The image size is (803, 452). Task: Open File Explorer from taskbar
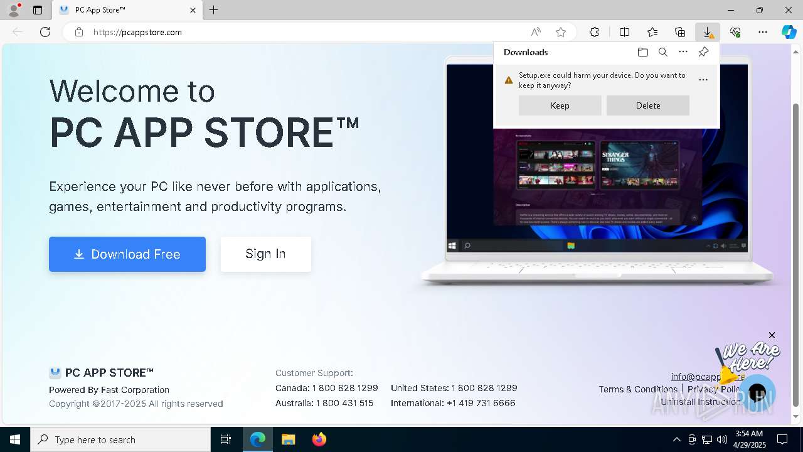click(288, 439)
